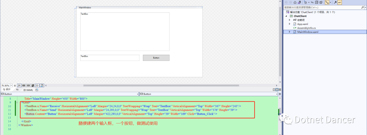This screenshot has width=367, height=135.
Task: Toggle show snap grid button
Action: coord(24,86)
